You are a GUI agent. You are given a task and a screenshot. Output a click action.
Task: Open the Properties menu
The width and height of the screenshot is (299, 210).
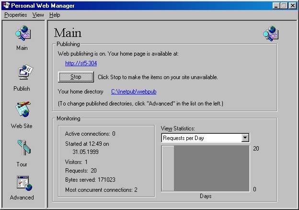point(16,15)
